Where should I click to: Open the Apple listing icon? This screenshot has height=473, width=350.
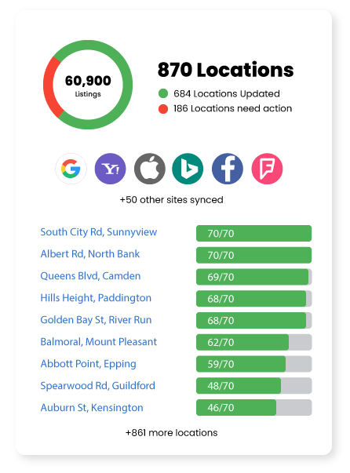[150, 169]
